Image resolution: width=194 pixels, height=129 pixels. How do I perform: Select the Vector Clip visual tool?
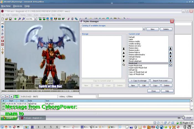2,45
